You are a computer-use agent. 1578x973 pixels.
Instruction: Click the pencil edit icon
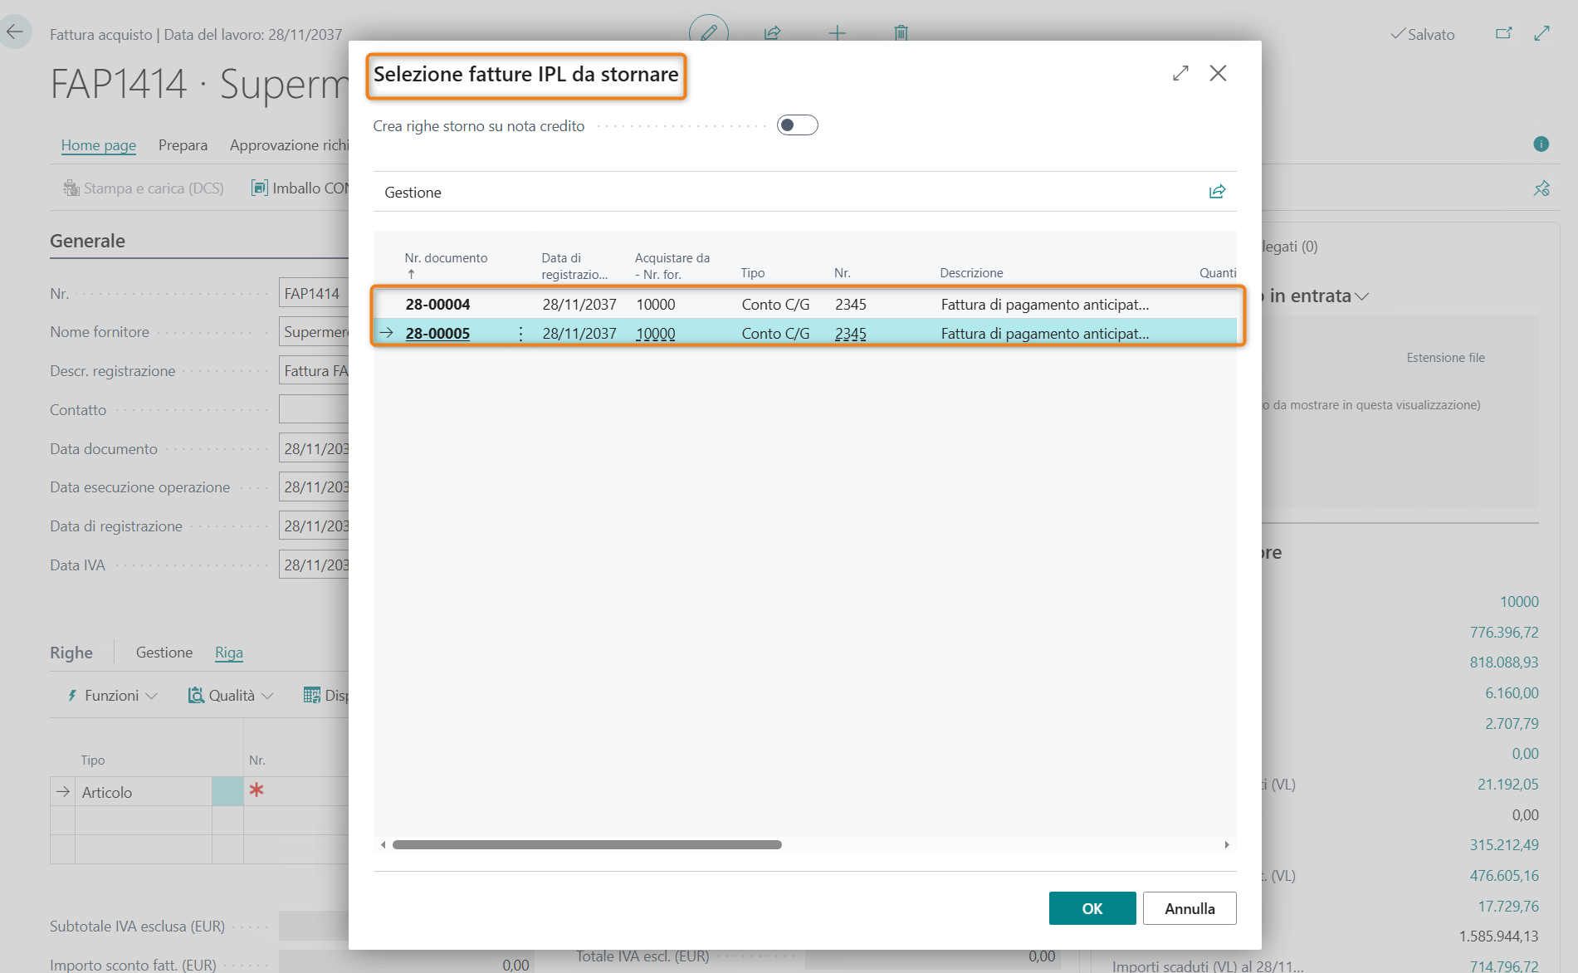click(x=708, y=32)
